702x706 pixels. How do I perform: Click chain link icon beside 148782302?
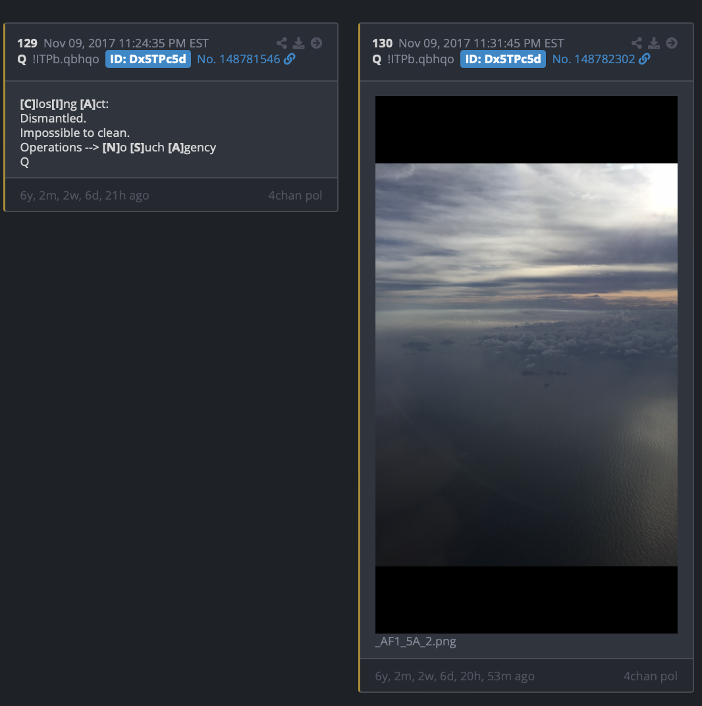[644, 59]
